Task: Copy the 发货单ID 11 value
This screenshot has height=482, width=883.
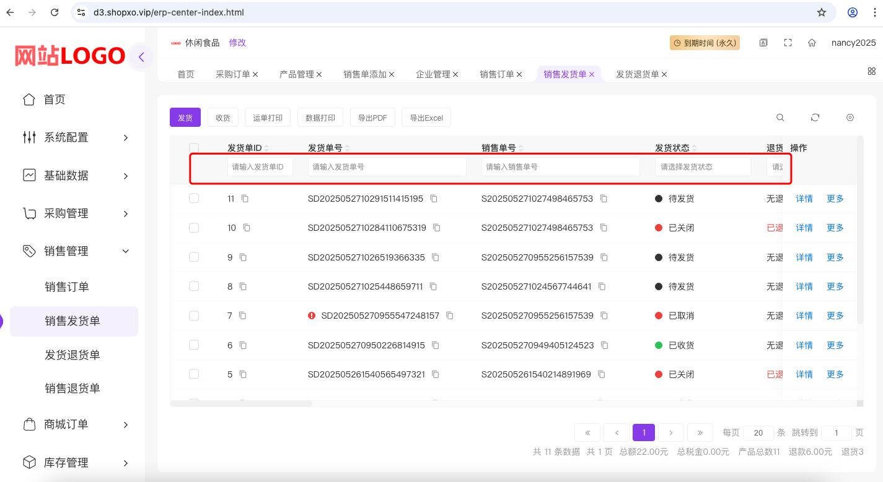Action: pyautogui.click(x=245, y=199)
